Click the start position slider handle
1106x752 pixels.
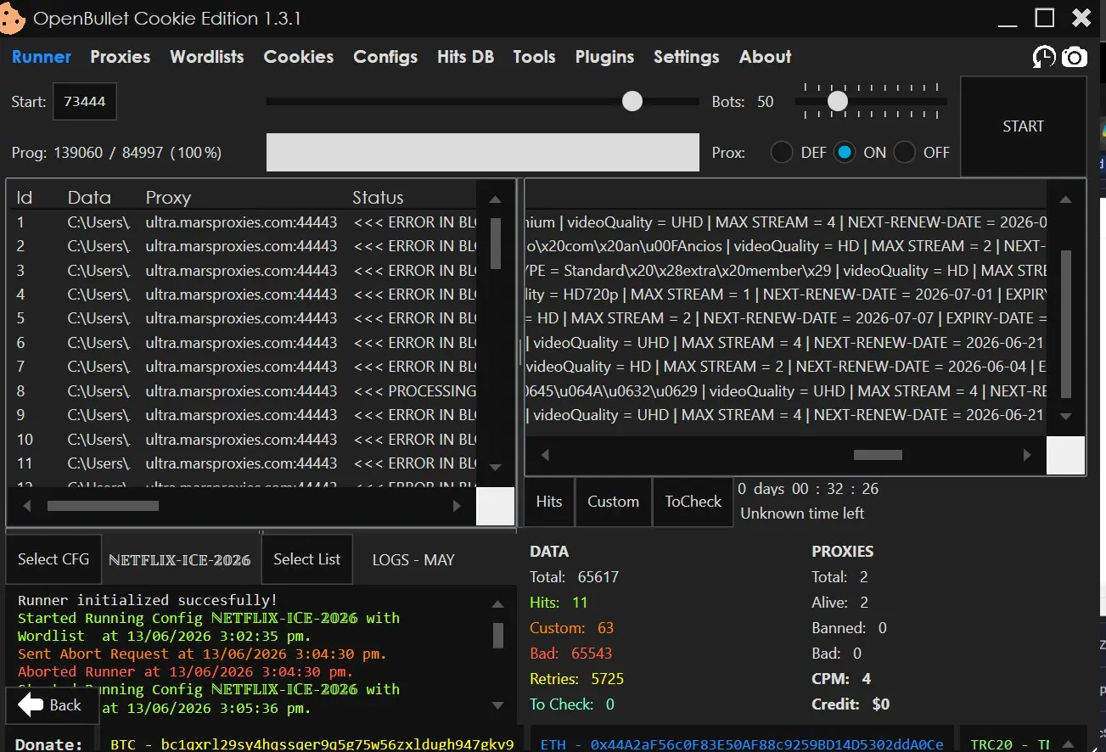[632, 101]
